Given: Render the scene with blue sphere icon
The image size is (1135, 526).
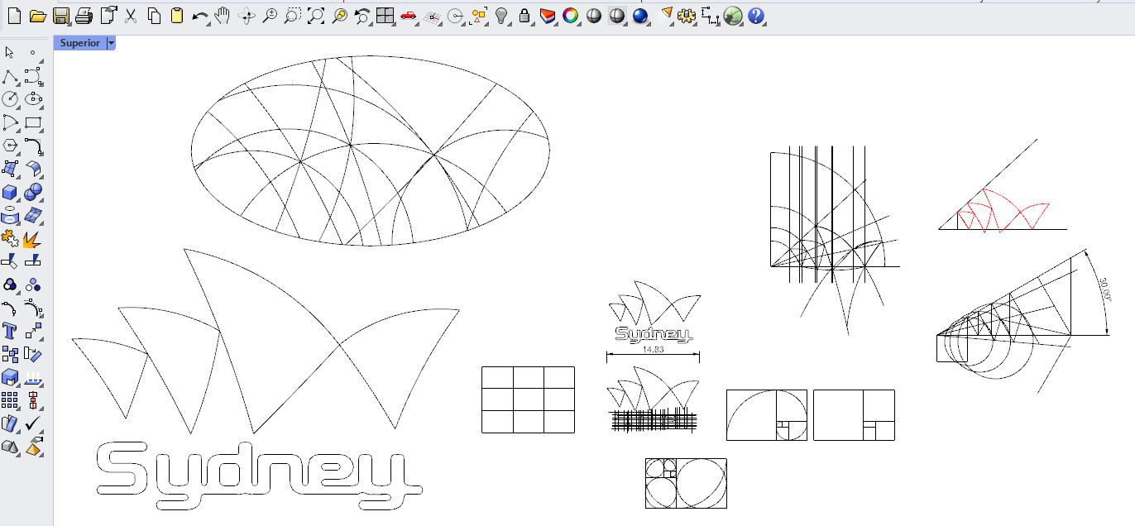Looking at the screenshot, I should [x=639, y=16].
